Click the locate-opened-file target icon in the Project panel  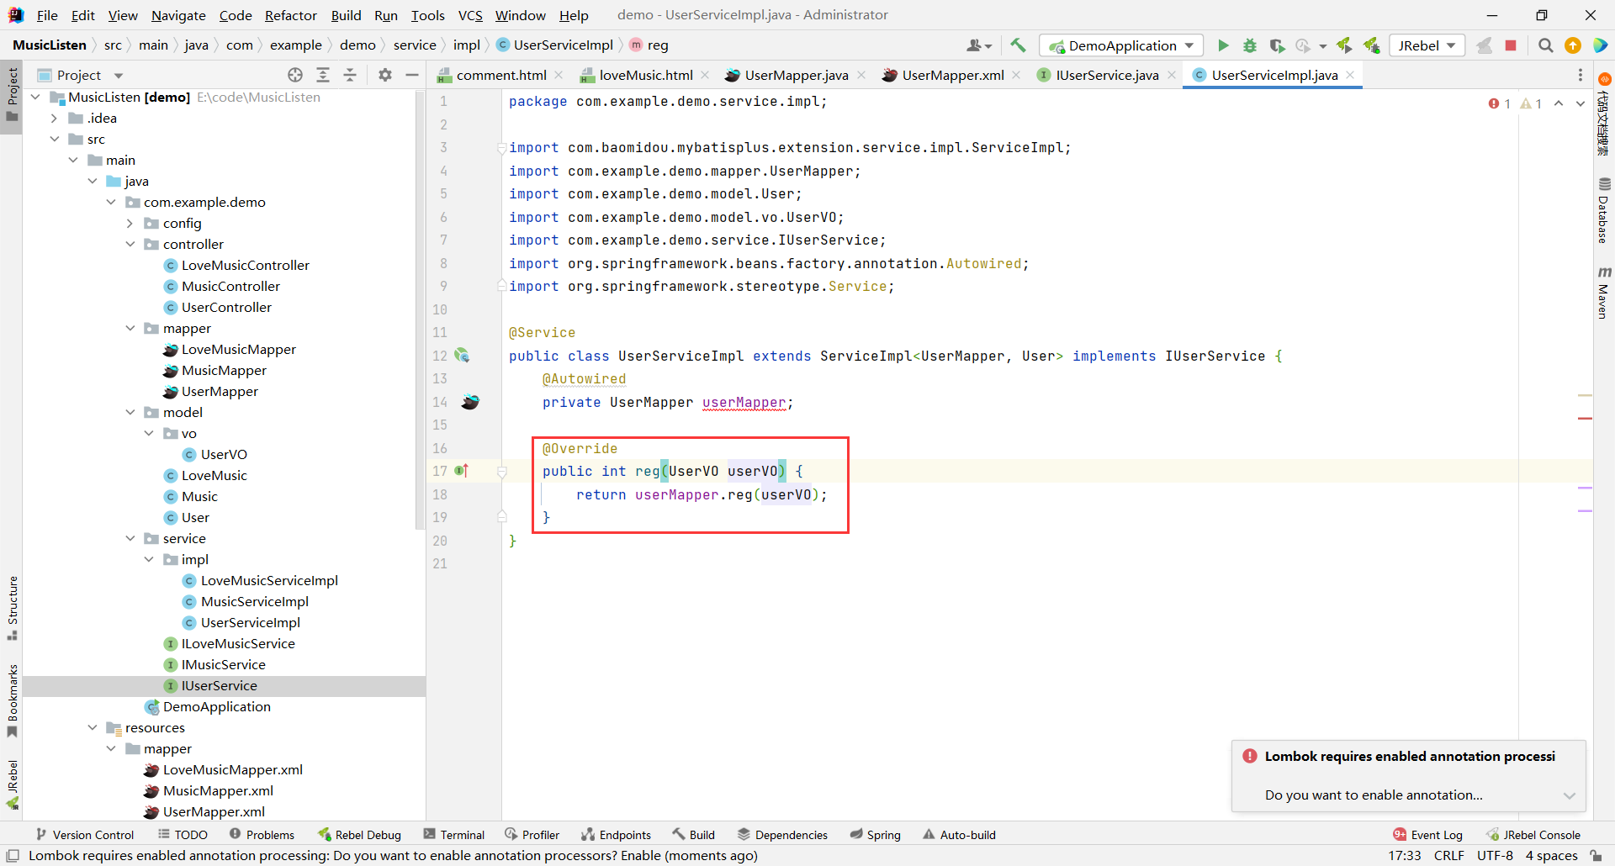[x=295, y=75]
